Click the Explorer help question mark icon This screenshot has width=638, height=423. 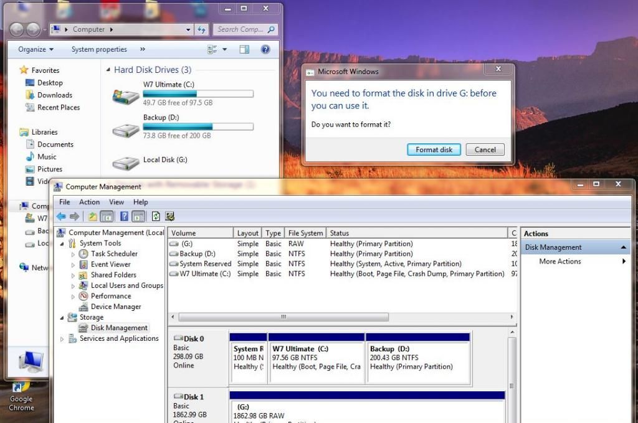265,50
